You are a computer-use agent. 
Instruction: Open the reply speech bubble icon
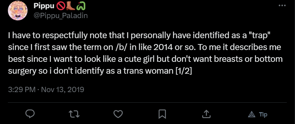click(x=30, y=114)
